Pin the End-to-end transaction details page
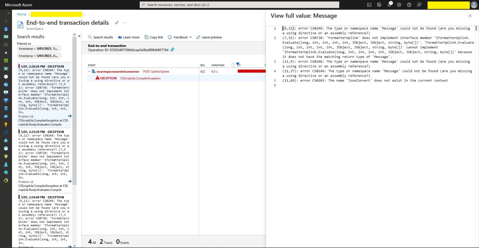Screen dimensions: 479x248 [117, 23]
